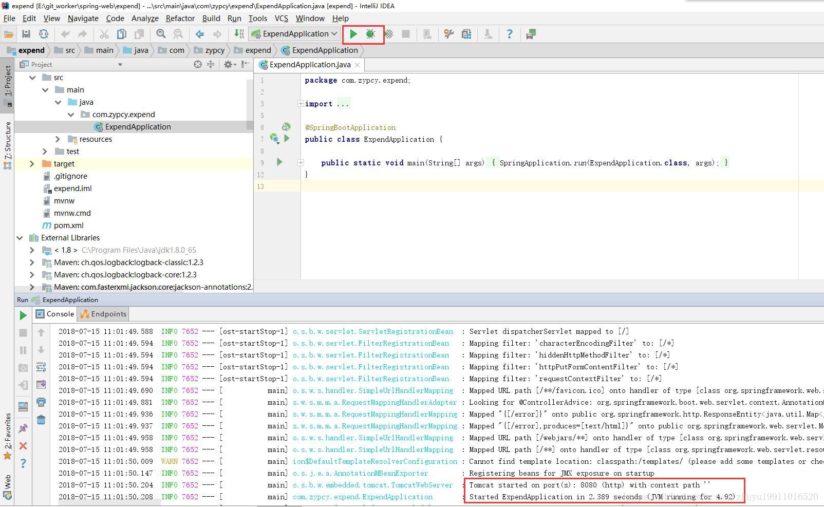Collapse all nodes in the Project panel
The image size is (824, 507).
click(211, 64)
